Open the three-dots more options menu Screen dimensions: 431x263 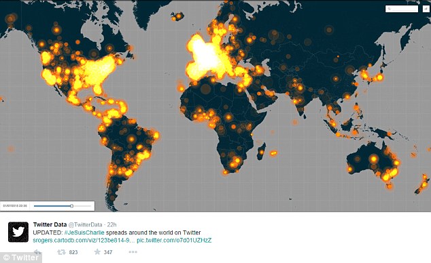pyautogui.click(x=133, y=251)
